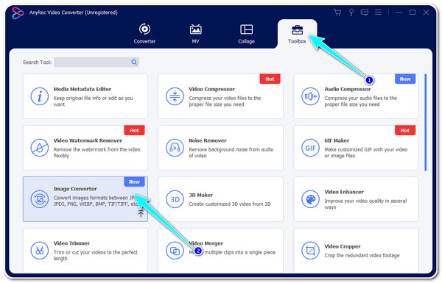Click the 'Search Tool:' label
Image resolution: width=442 pixels, height=283 pixels.
tap(38, 62)
